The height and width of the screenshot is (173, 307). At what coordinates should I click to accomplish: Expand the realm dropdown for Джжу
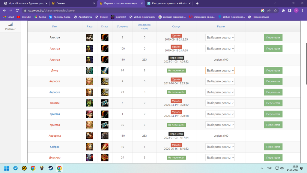point(220,71)
